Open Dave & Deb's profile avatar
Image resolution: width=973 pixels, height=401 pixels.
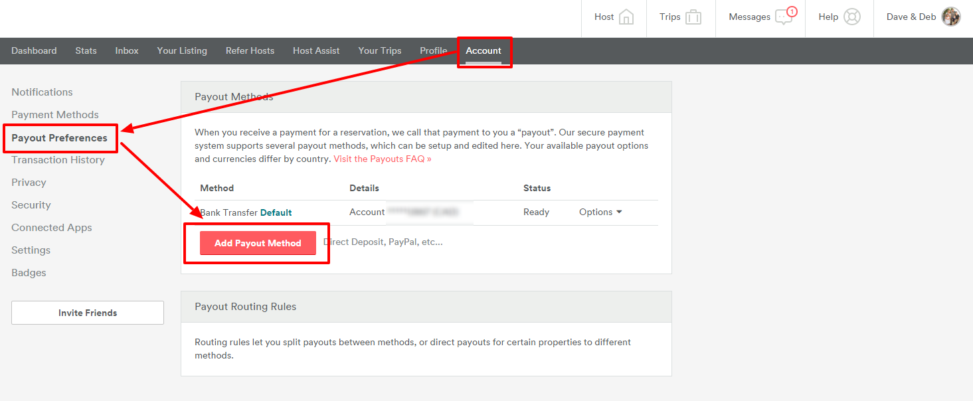click(952, 16)
